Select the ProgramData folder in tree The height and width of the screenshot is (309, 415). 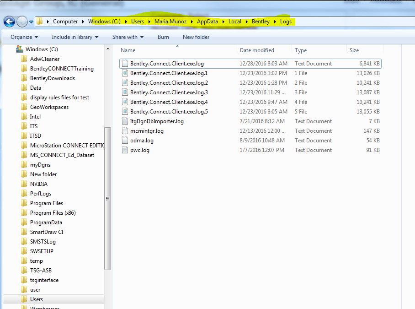click(x=46, y=222)
